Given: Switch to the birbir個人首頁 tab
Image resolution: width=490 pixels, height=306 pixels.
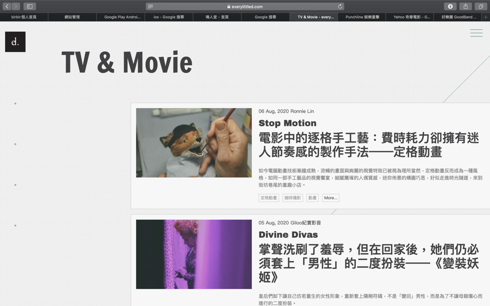Looking at the screenshot, I should click(24, 17).
